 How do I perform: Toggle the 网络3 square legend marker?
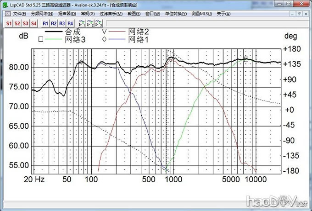pos(41,40)
